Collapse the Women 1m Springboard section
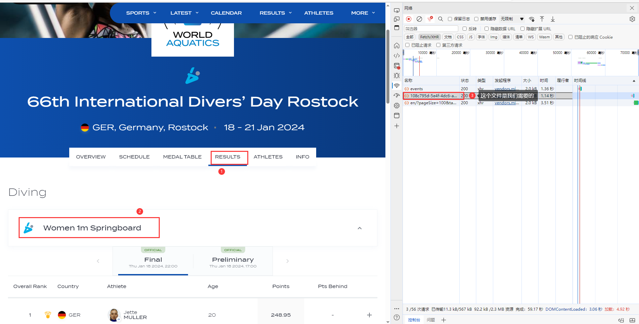 coord(359,228)
